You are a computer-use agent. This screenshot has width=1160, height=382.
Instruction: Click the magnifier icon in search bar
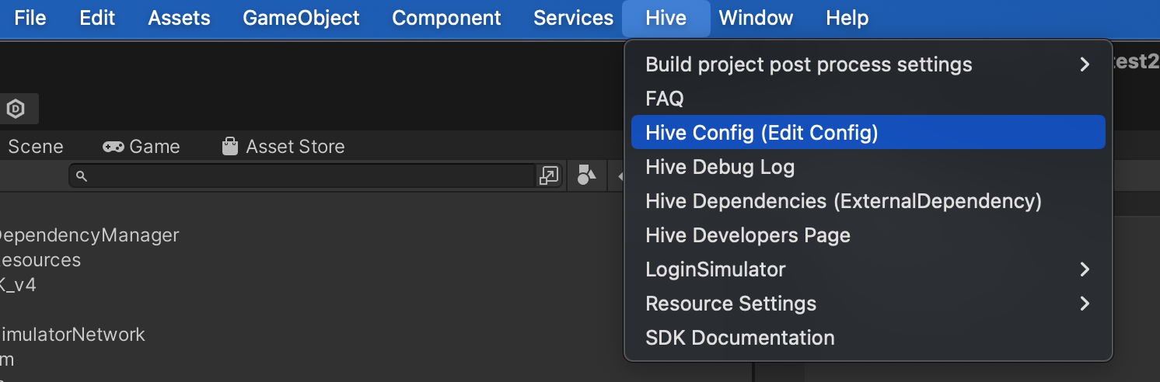coord(82,176)
